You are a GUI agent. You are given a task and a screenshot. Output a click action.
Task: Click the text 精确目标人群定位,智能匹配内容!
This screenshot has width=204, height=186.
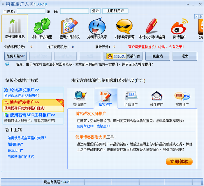(30, 121)
